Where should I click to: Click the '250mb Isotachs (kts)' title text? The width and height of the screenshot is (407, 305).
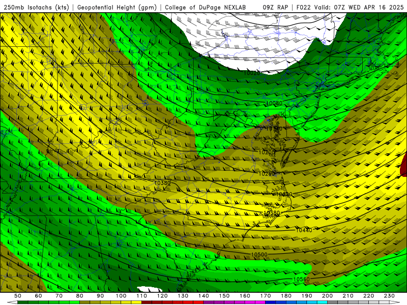click(36, 8)
